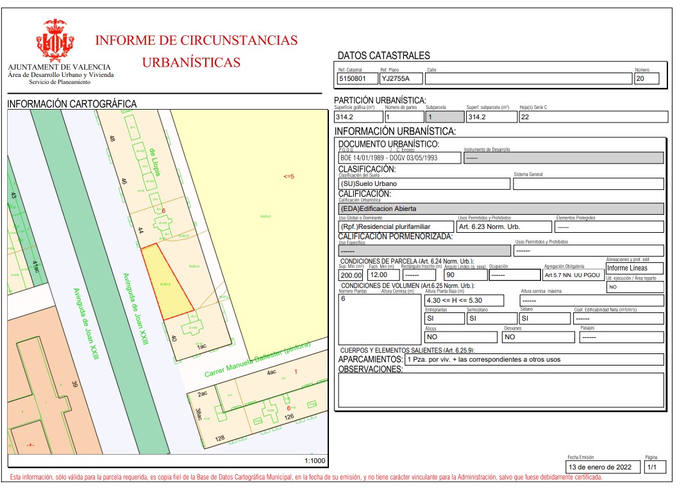Viewport: 686px width, 490px height.
Task: Click the empty Observaciones text box
Action: 501,390
